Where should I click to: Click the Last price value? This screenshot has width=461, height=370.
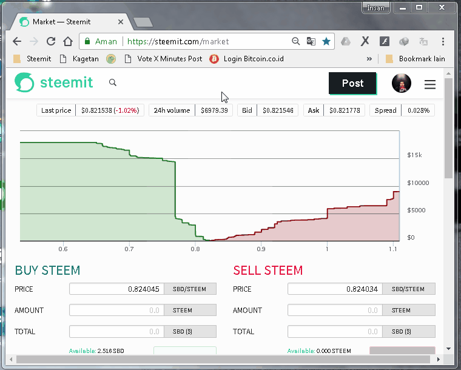(110, 110)
